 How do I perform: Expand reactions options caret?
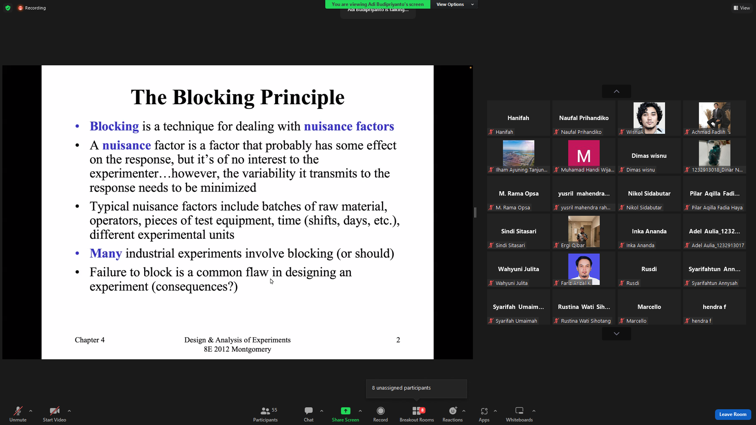pyautogui.click(x=464, y=411)
